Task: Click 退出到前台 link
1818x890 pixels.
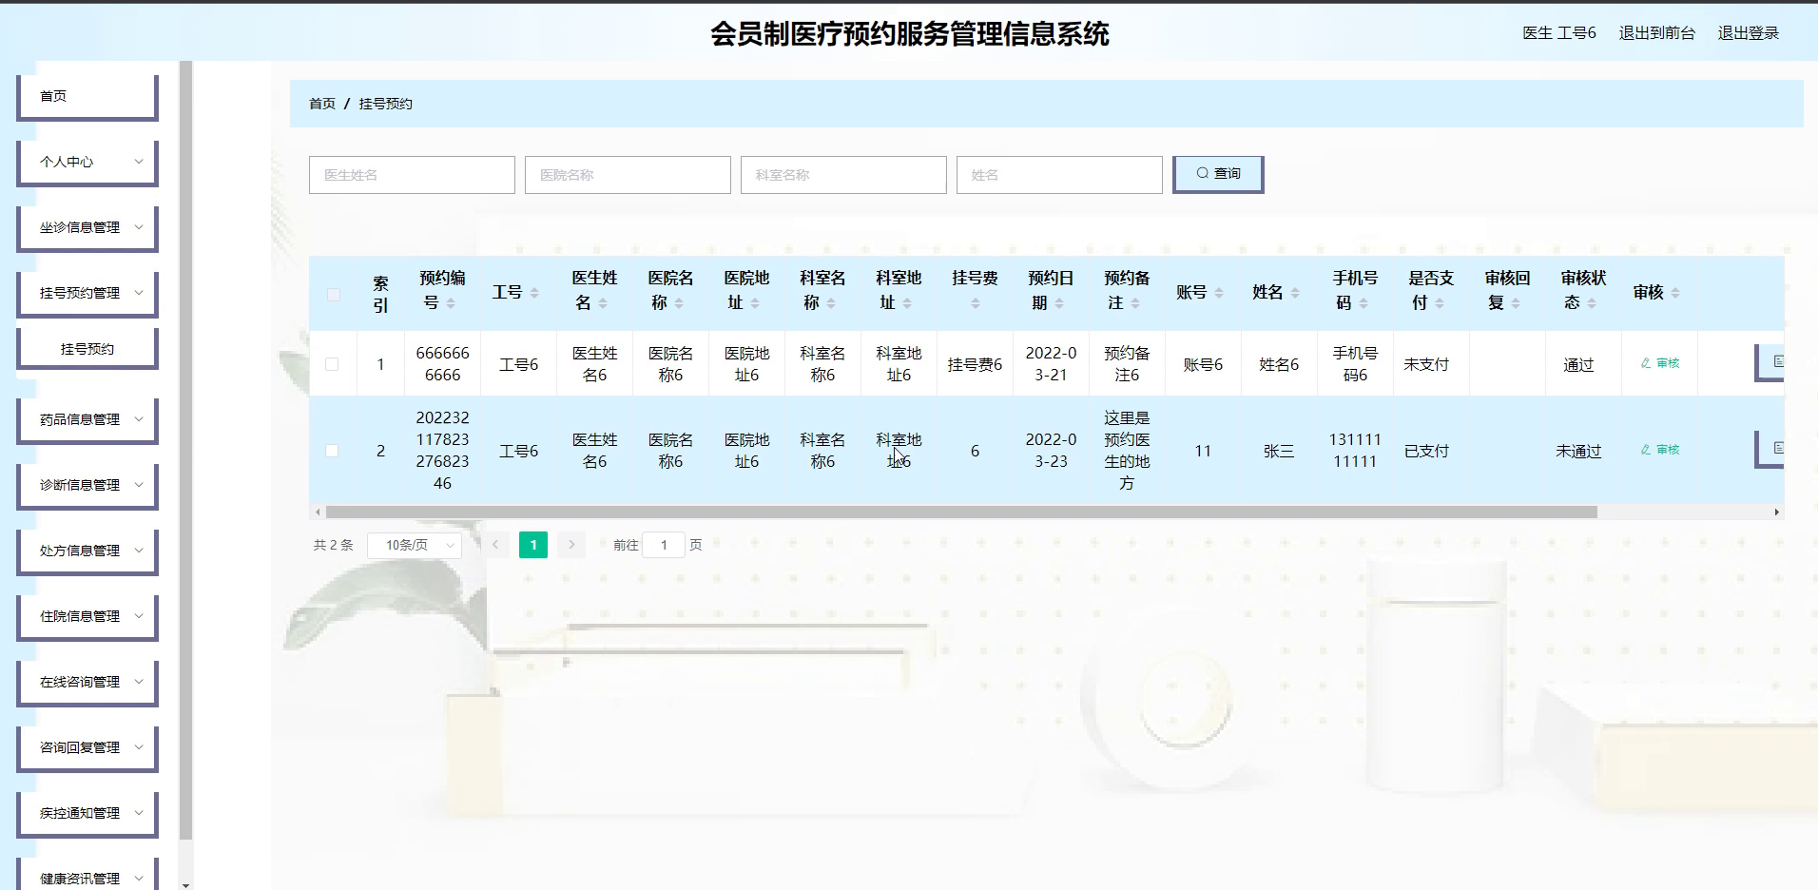Action: click(1656, 33)
